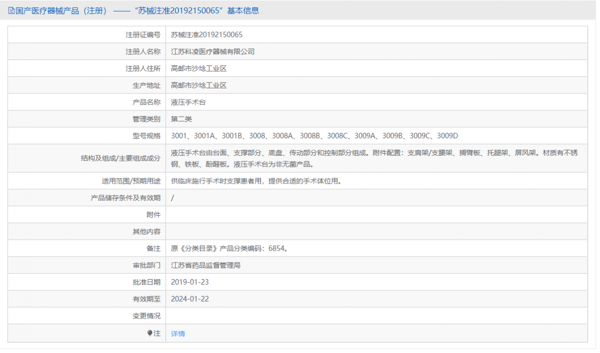The width and height of the screenshot is (600, 353).
Task: Select the structure description starting 液压手术台由台面
Action: coord(374,158)
